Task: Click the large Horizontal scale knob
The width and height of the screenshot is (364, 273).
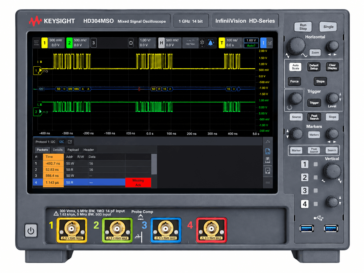Action: [296, 46]
